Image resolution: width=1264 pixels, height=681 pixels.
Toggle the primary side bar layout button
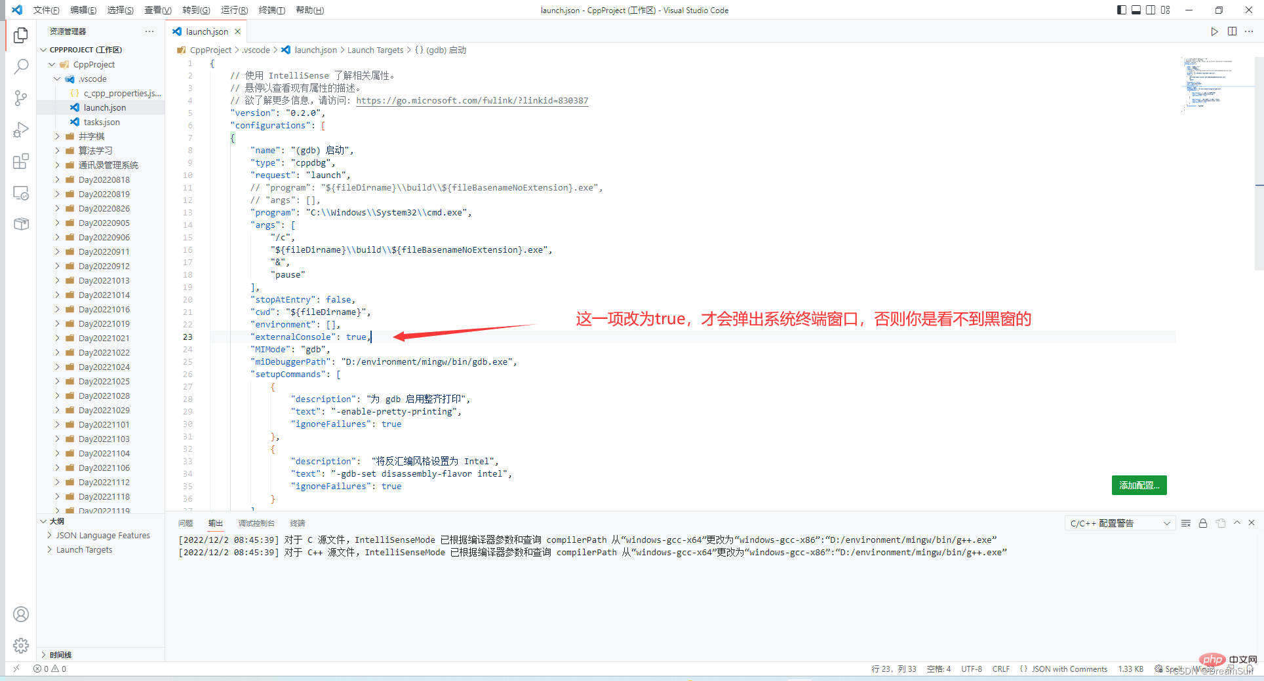click(1122, 10)
